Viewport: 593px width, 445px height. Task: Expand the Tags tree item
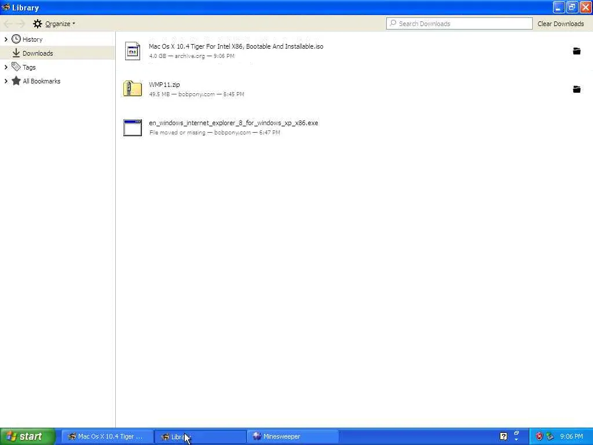6,67
